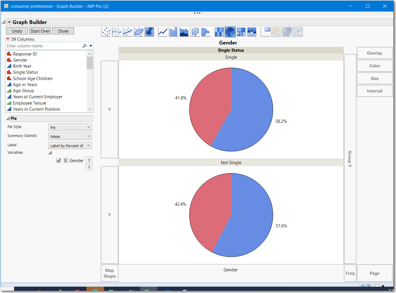Select the Smoother element icon
The height and width of the screenshot is (293, 396).
point(117,32)
